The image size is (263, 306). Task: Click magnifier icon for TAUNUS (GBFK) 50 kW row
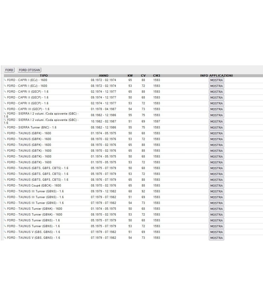pyautogui.click(x=5, y=133)
